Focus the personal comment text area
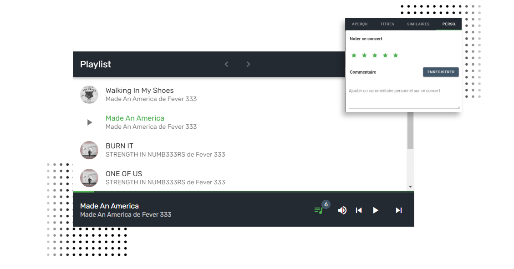The height and width of the screenshot is (269, 514). (x=404, y=97)
